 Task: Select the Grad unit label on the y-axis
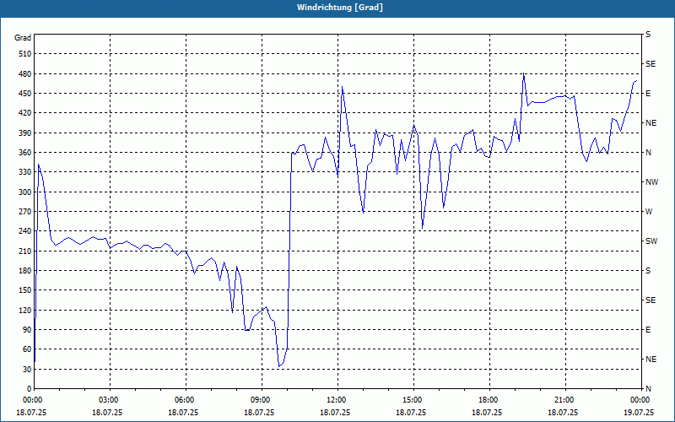[23, 38]
